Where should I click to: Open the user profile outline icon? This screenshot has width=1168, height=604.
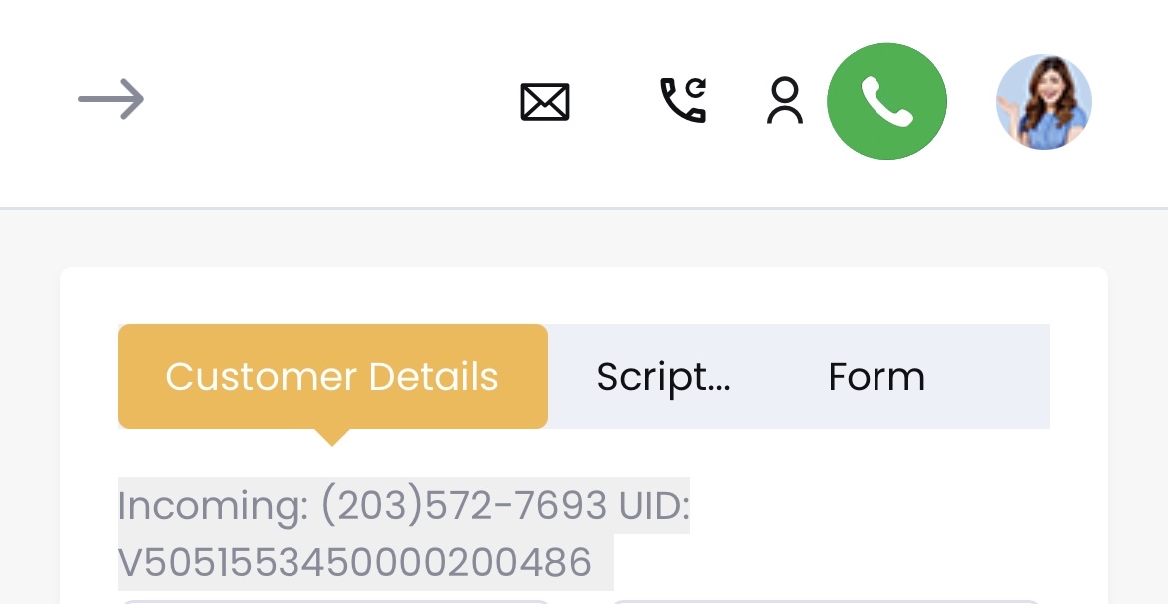point(785,101)
